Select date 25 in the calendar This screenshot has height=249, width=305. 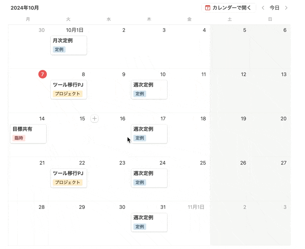point(203,163)
